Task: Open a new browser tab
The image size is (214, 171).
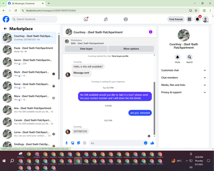Action: point(49,3)
